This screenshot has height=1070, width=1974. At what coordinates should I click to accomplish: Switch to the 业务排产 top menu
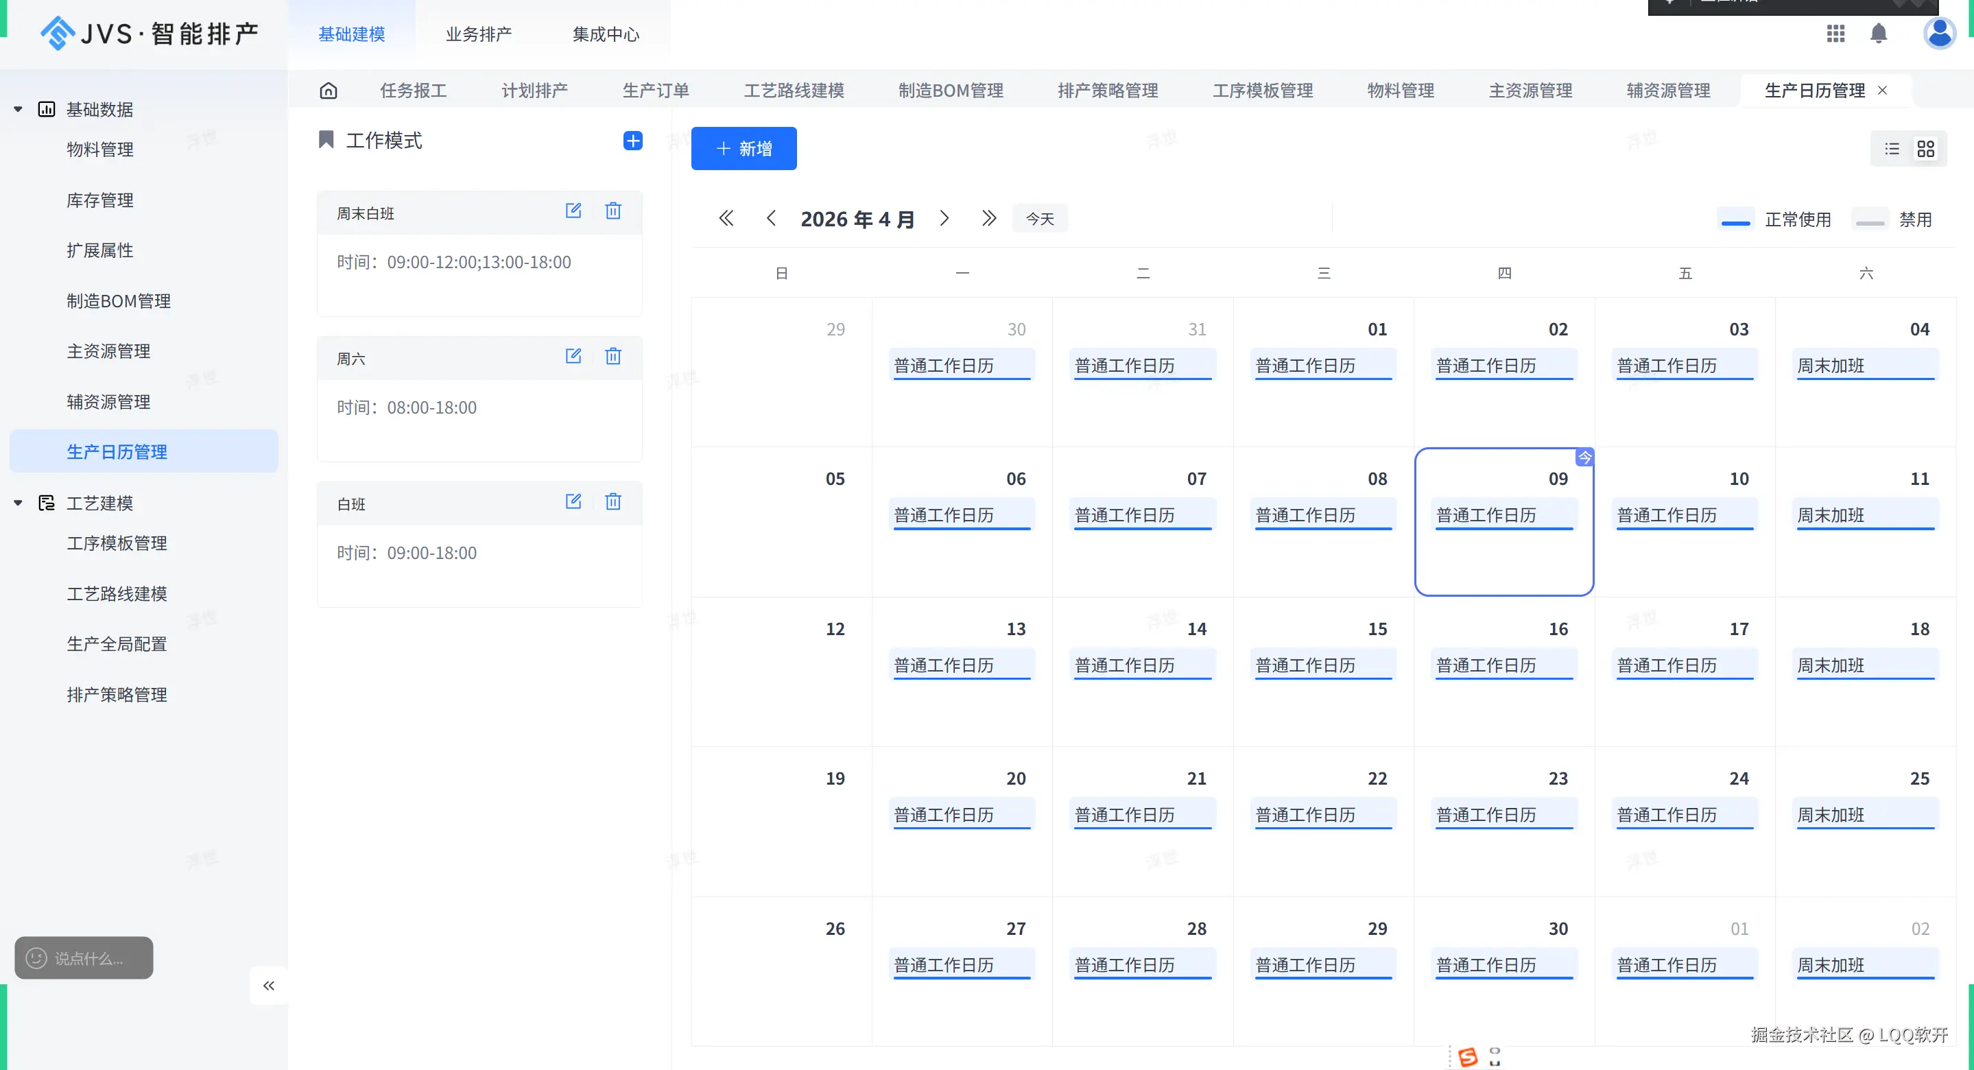[478, 34]
